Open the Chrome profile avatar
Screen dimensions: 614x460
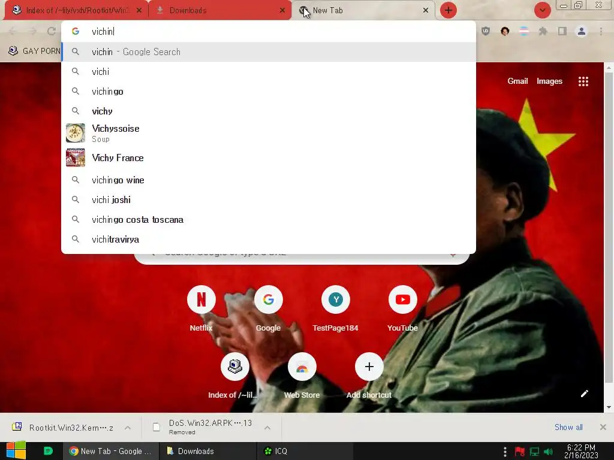point(582,31)
